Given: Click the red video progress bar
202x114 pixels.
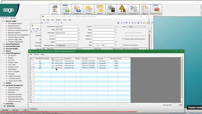Looking at the screenshot, I should click(68, 112).
